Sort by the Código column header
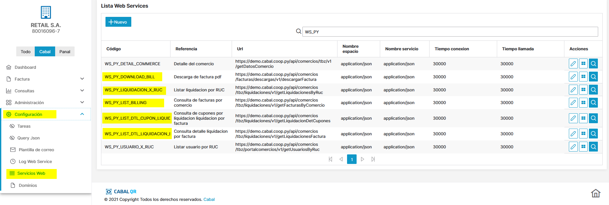This screenshot has height=205, width=609. click(114, 49)
